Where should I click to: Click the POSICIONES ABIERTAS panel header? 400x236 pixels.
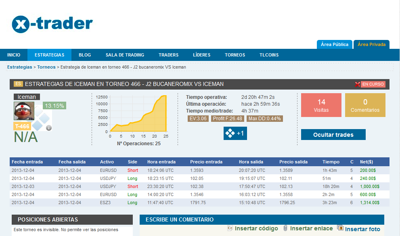point(72,219)
